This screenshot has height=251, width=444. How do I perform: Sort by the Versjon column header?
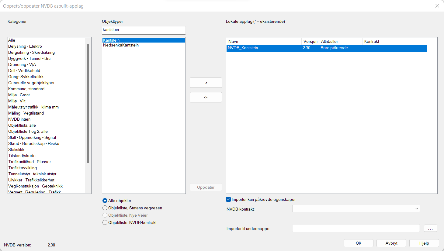pyautogui.click(x=310, y=41)
